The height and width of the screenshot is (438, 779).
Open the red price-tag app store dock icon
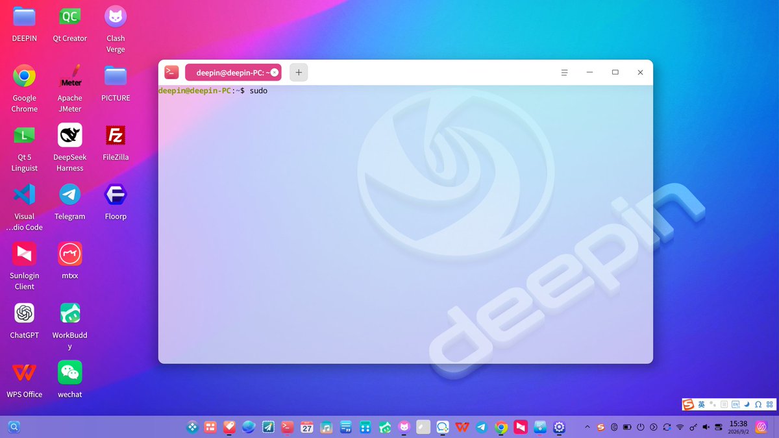[229, 427]
